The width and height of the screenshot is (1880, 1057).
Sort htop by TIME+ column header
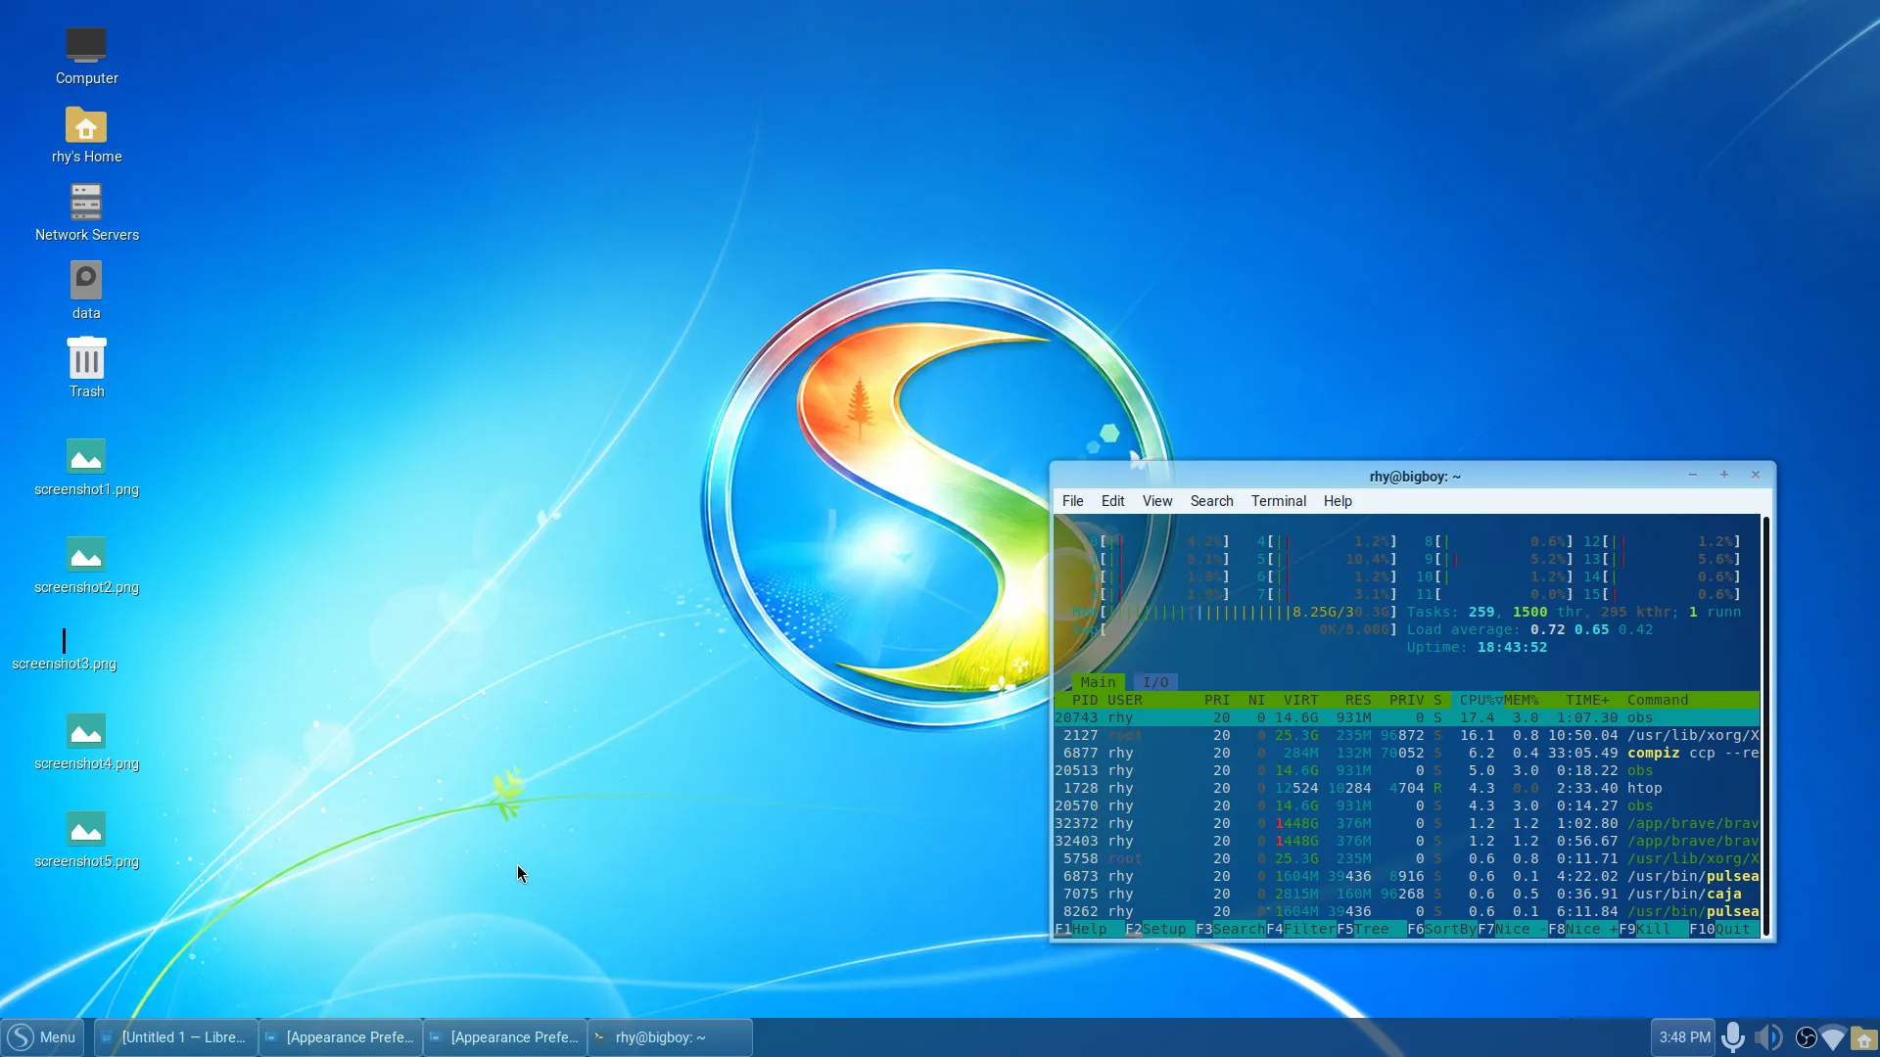tap(1587, 700)
